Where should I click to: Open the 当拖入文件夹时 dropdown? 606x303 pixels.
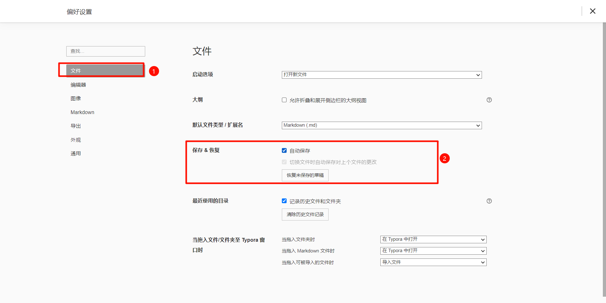coord(433,239)
